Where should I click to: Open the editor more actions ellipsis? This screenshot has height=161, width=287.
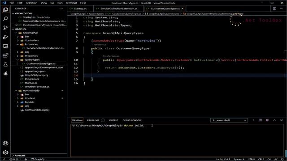point(282,8)
